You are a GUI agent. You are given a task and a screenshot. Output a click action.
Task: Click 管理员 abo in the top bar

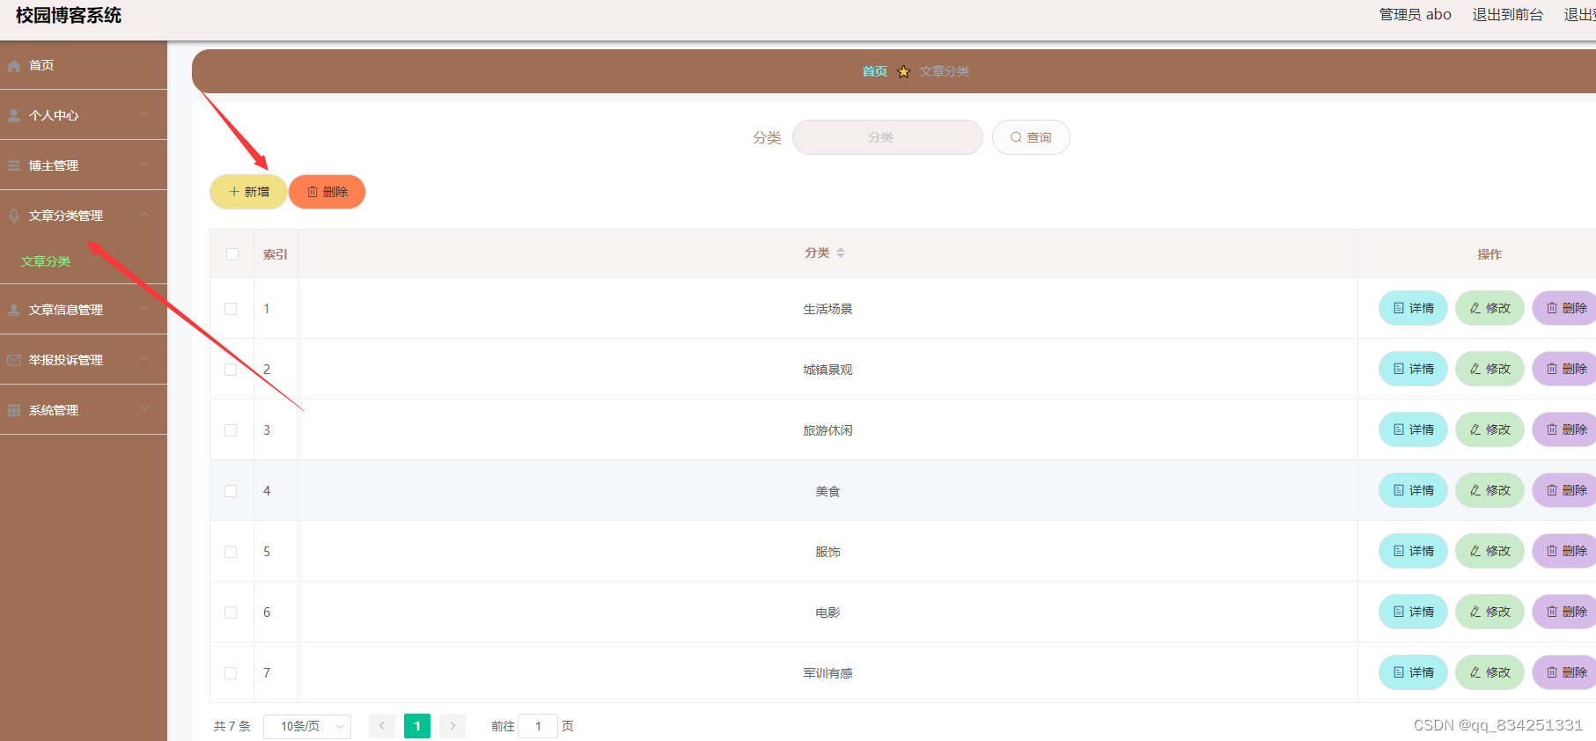point(1416,15)
